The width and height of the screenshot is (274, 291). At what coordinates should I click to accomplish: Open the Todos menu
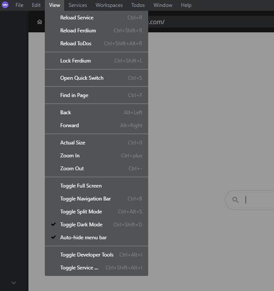(138, 5)
